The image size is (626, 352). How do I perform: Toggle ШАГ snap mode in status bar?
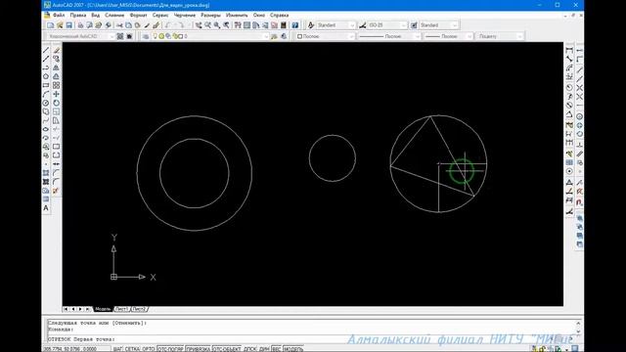[117, 349]
